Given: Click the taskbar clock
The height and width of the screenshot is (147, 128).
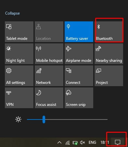Looking at the screenshot, I should pyautogui.click(x=105, y=142).
